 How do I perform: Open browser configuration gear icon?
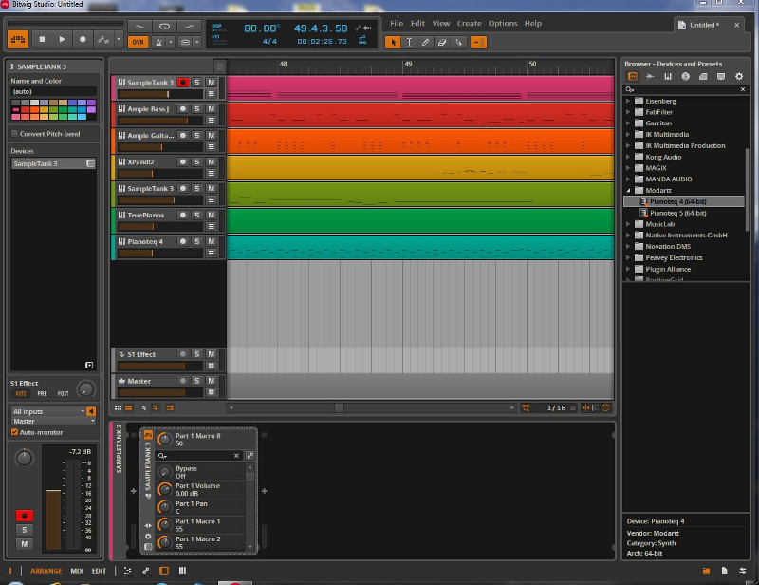(739, 77)
